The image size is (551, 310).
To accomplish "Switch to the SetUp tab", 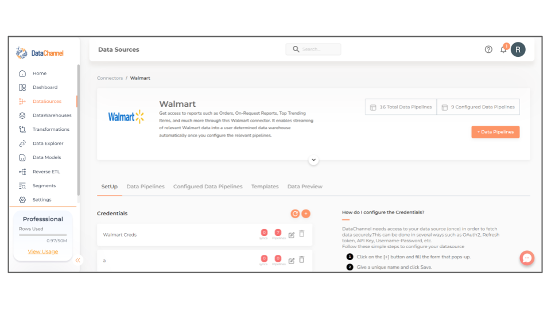I will [109, 187].
